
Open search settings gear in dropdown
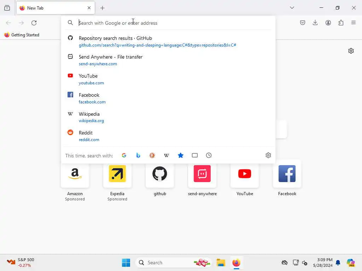(268, 155)
